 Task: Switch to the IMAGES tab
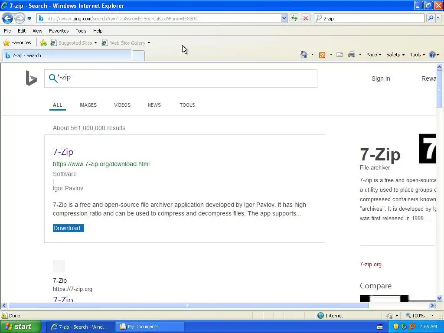[x=88, y=105]
